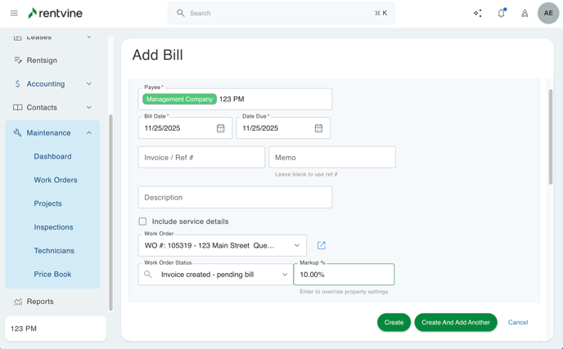
Task: Click the Rentvine logo
Action: click(55, 13)
